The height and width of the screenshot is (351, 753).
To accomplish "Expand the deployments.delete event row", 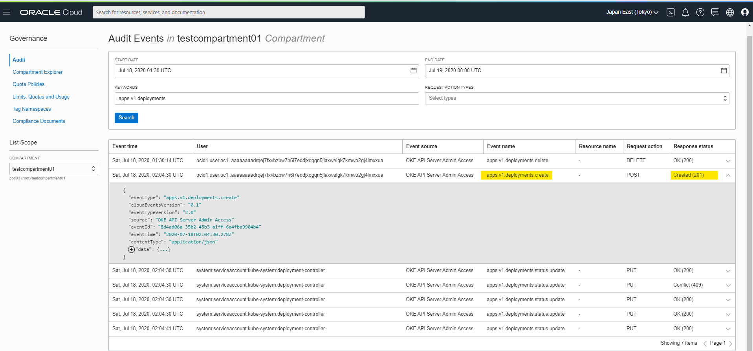I will tap(728, 161).
